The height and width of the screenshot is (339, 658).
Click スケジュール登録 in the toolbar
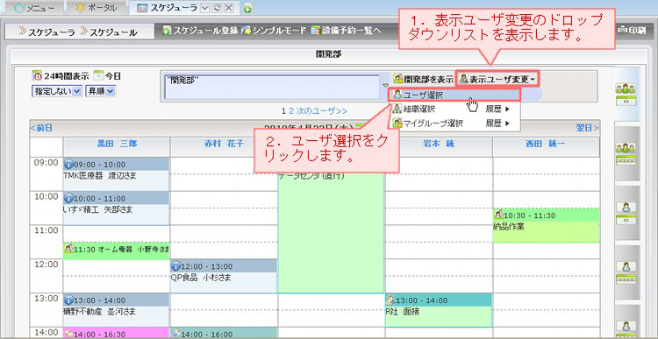pos(201,30)
